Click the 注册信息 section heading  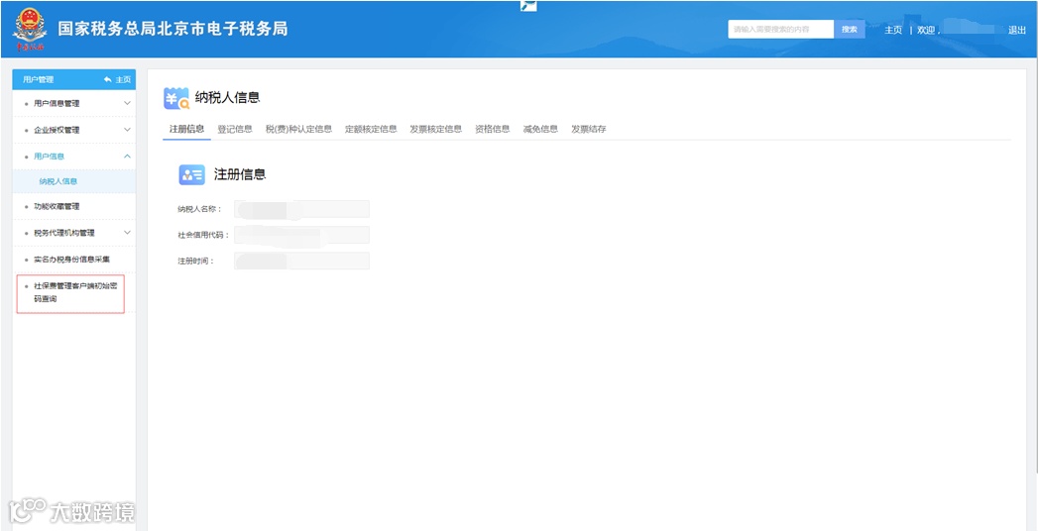click(240, 174)
